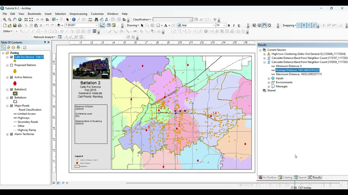Select the layout Pan tool
The width and height of the screenshot is (348, 195).
pyautogui.click(x=264, y=25)
